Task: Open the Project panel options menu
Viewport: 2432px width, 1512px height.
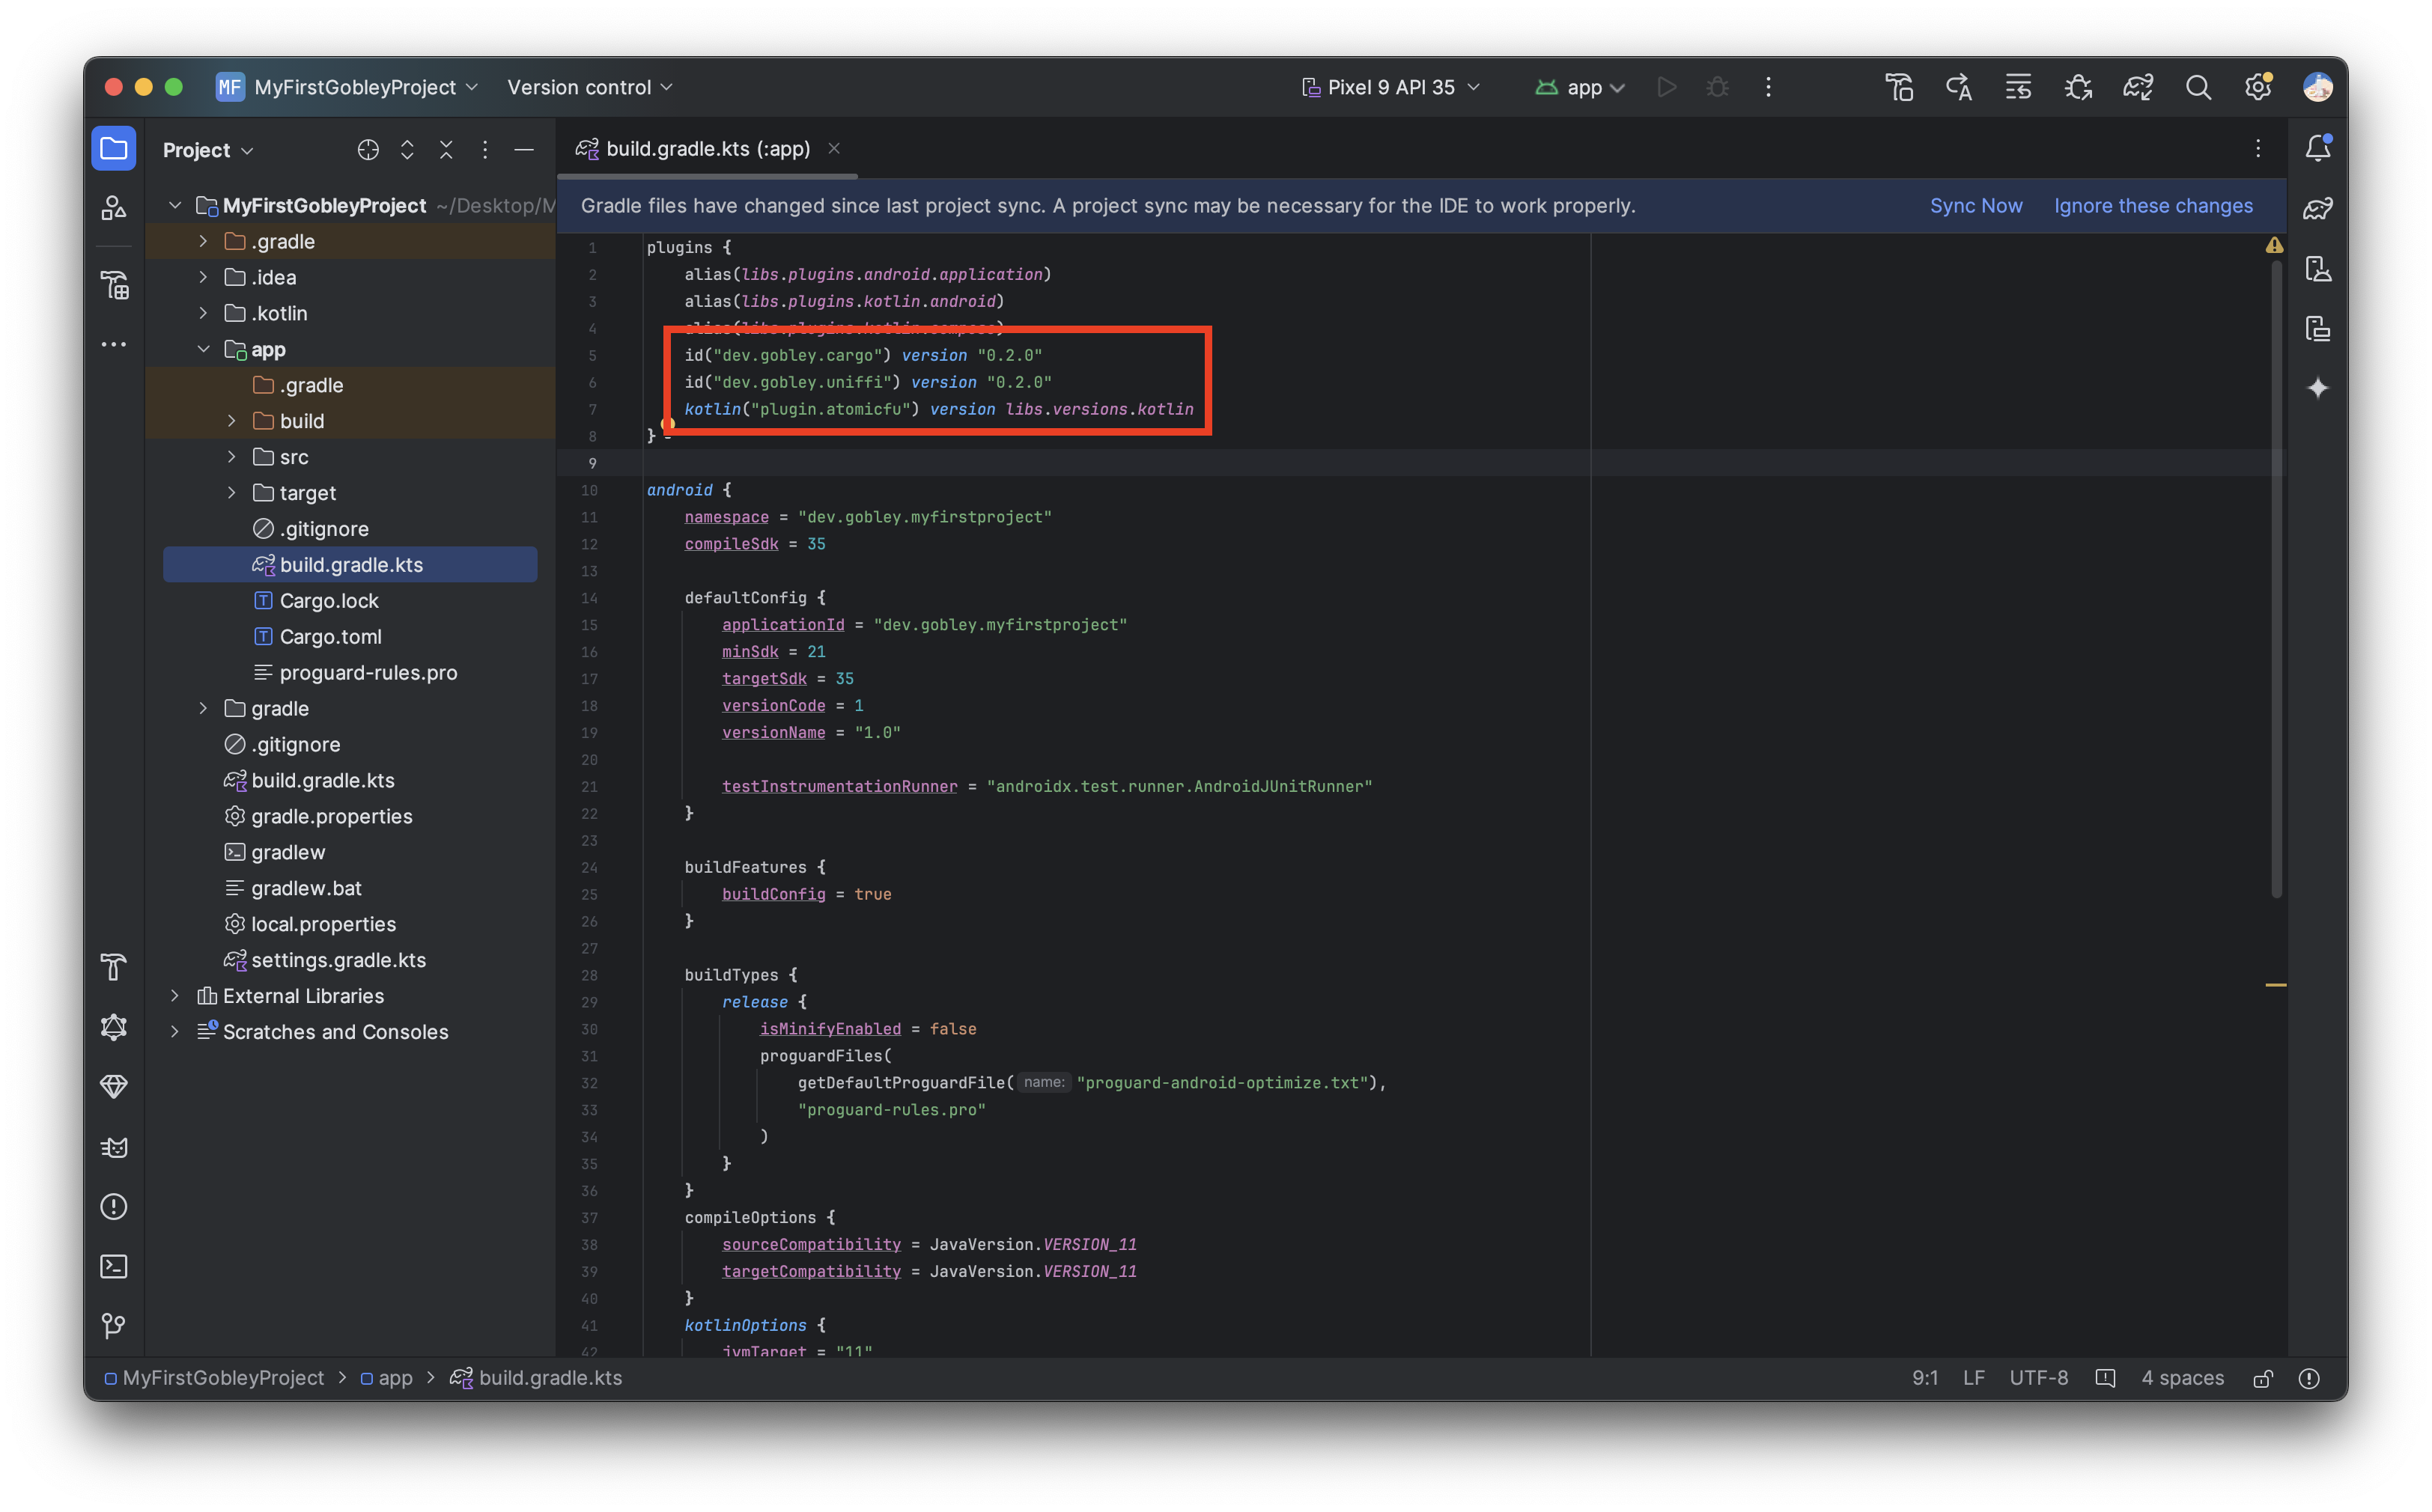Action: [485, 150]
